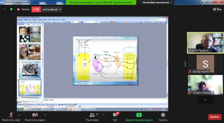Click the green encryption shield icon
224x123 pixels.
[x=11, y=9]
